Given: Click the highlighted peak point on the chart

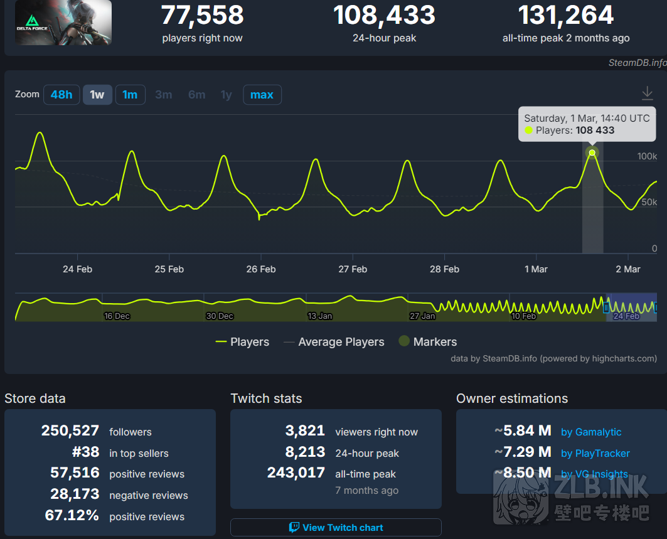Looking at the screenshot, I should tap(592, 152).
